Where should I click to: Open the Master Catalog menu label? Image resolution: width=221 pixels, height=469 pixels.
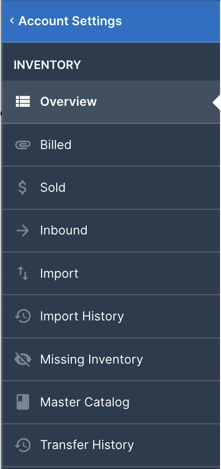click(x=85, y=402)
